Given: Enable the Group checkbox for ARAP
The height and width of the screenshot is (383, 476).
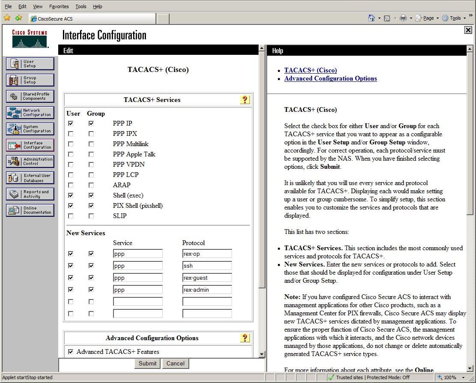Looking at the screenshot, I should 91,185.
